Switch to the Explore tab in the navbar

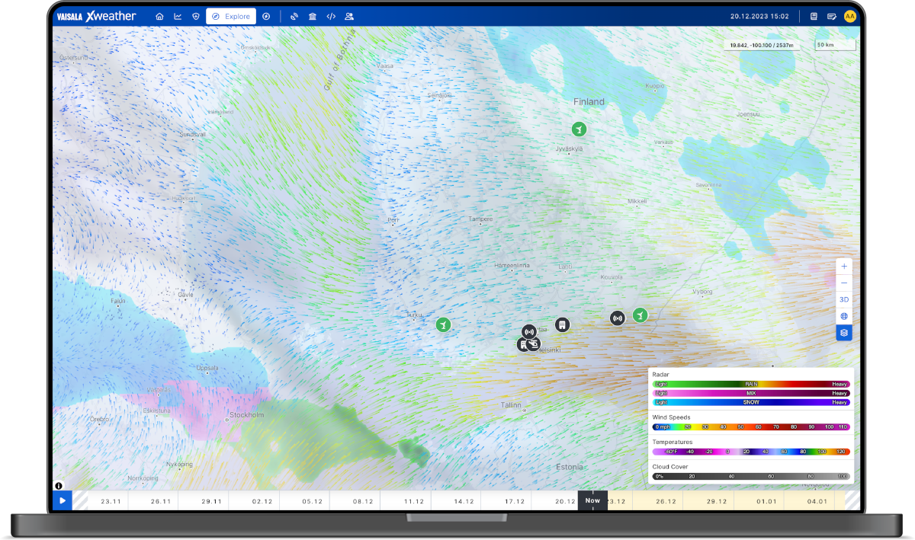[231, 16]
